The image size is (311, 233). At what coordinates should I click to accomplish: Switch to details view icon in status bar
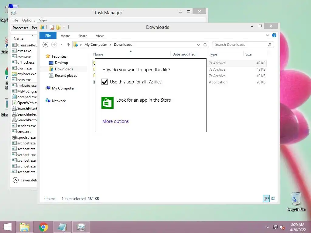pos(266,198)
